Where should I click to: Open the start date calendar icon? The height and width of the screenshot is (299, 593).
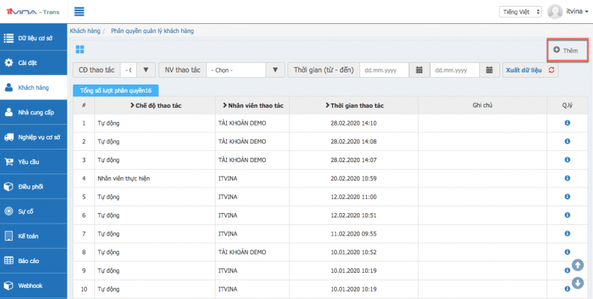(x=419, y=70)
